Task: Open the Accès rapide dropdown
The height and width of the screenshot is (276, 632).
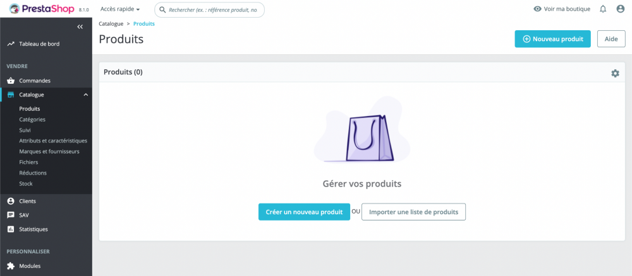Action: click(x=120, y=9)
